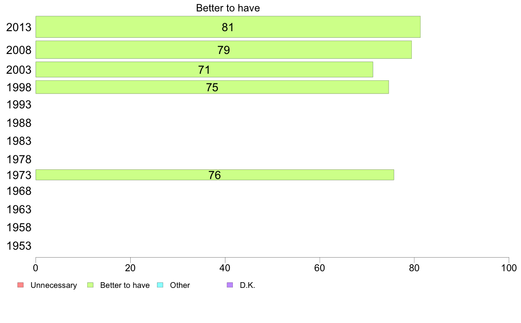Image resolution: width=521 pixels, height=323 pixels.
Task: Click the red Unnecessary legend swatch
Action: (x=21, y=285)
